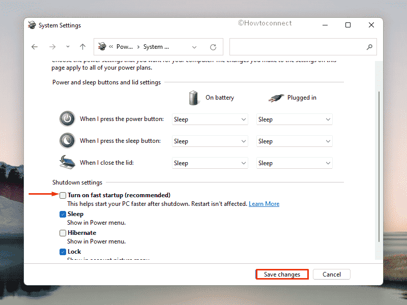Click the magnifier search icon
The height and width of the screenshot is (305, 407).
pos(369,47)
